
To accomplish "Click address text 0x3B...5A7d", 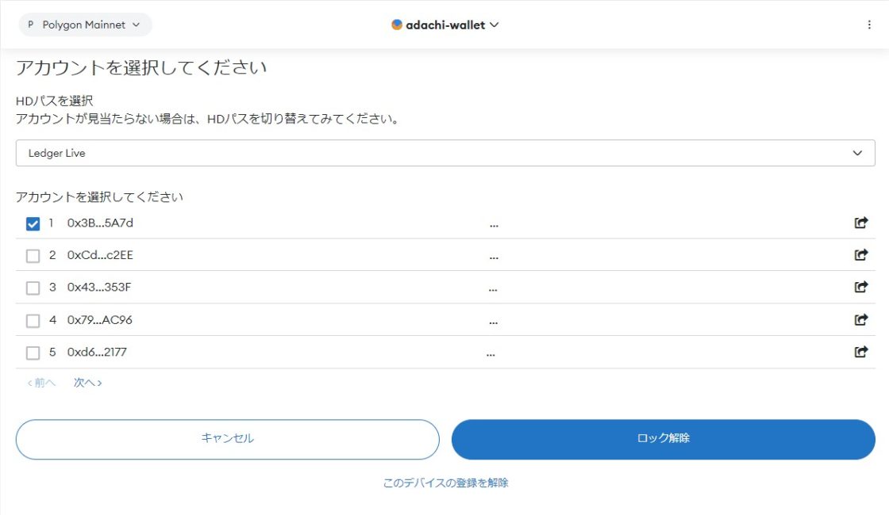I will coord(100,223).
